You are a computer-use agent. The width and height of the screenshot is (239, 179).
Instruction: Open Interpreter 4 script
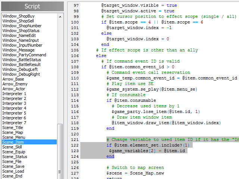click(x=14, y=108)
